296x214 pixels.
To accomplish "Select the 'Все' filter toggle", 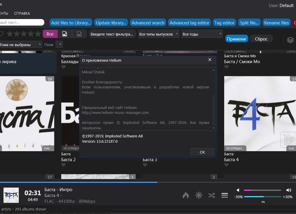I will (x=50, y=34).
